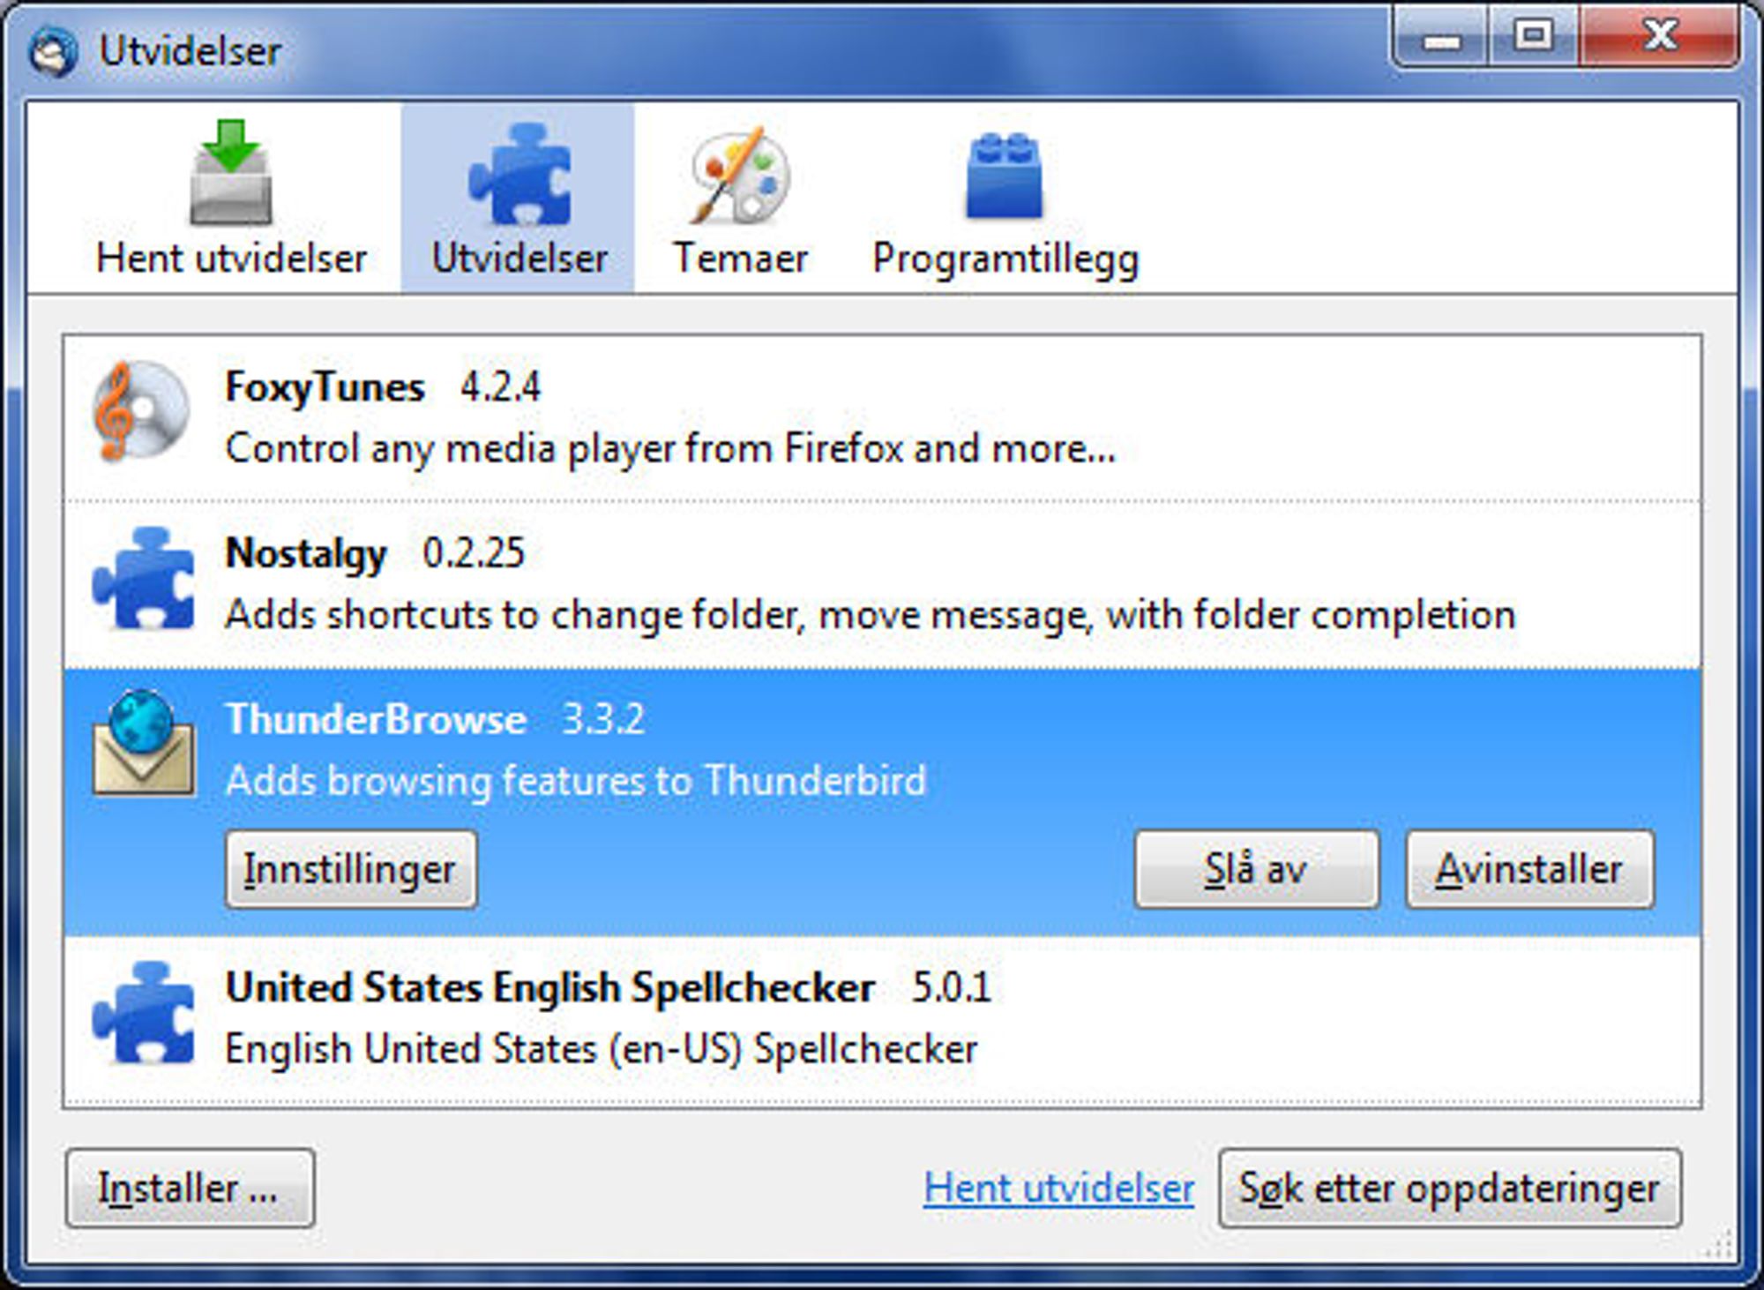Click the FoxyTunes music disc icon
1764x1290 pixels.
point(141,411)
